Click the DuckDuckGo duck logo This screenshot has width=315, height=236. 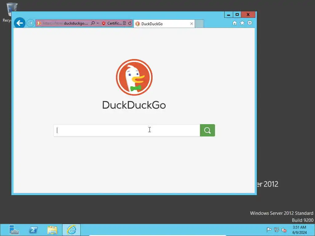[x=134, y=77]
